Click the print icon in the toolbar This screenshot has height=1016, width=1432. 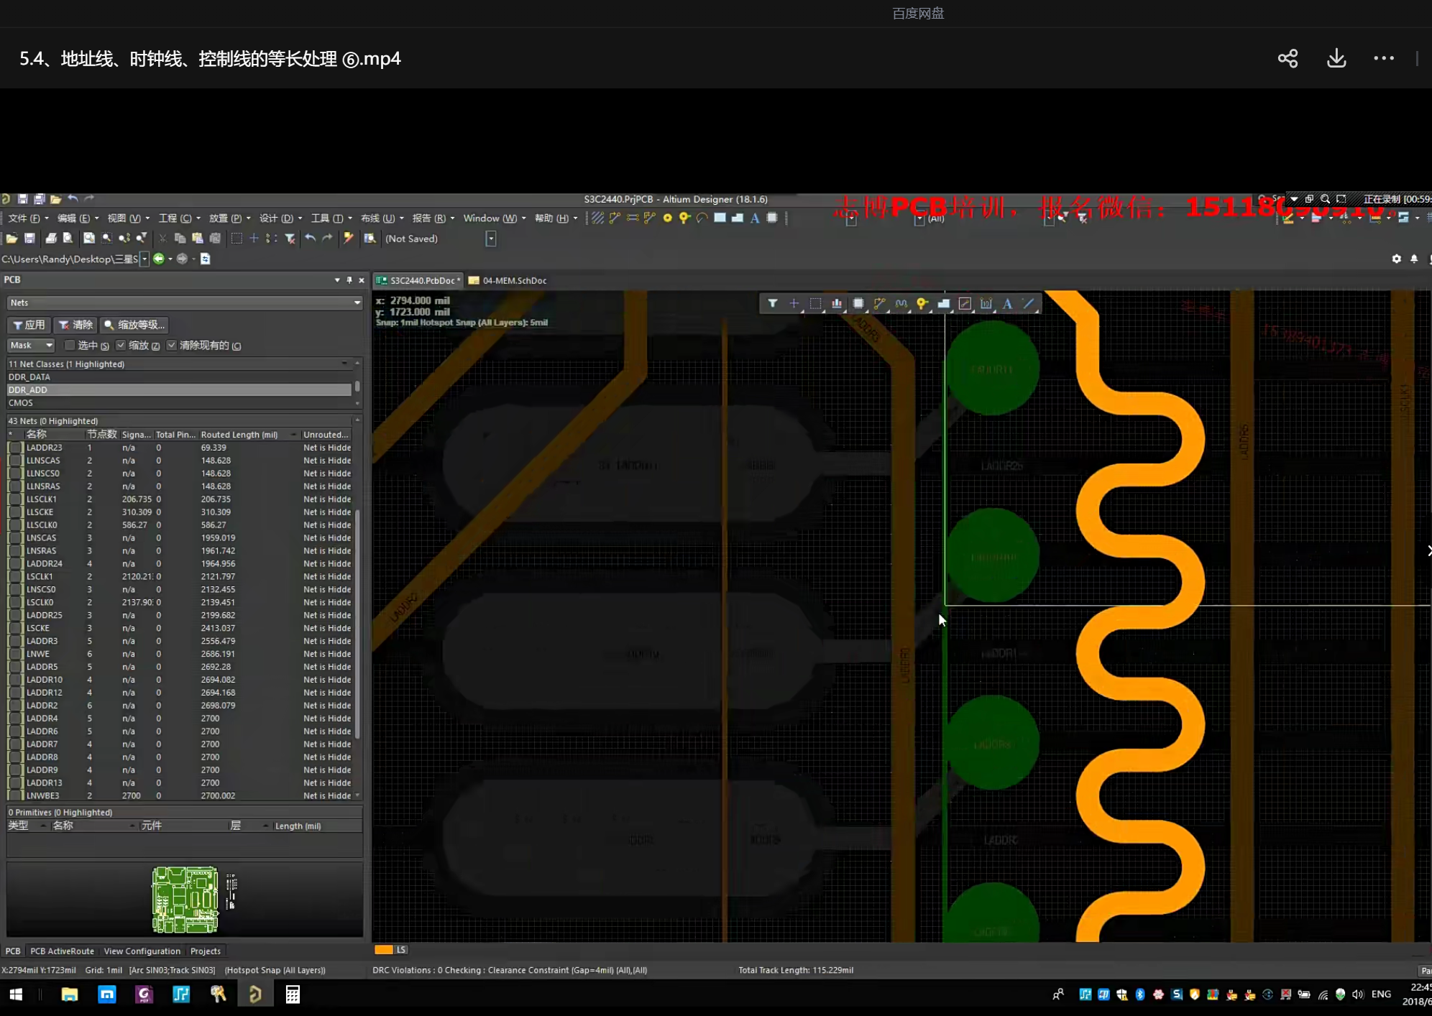(x=50, y=239)
